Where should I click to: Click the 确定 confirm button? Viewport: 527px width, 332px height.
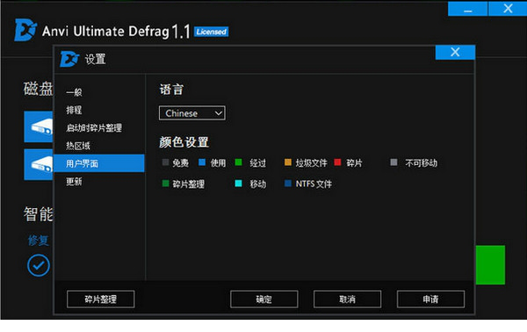coord(263,300)
